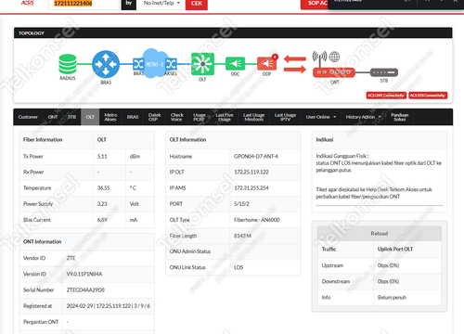The height and width of the screenshot is (334, 464).
Task: Open the Panduan Solusi tab
Action: [400, 117]
